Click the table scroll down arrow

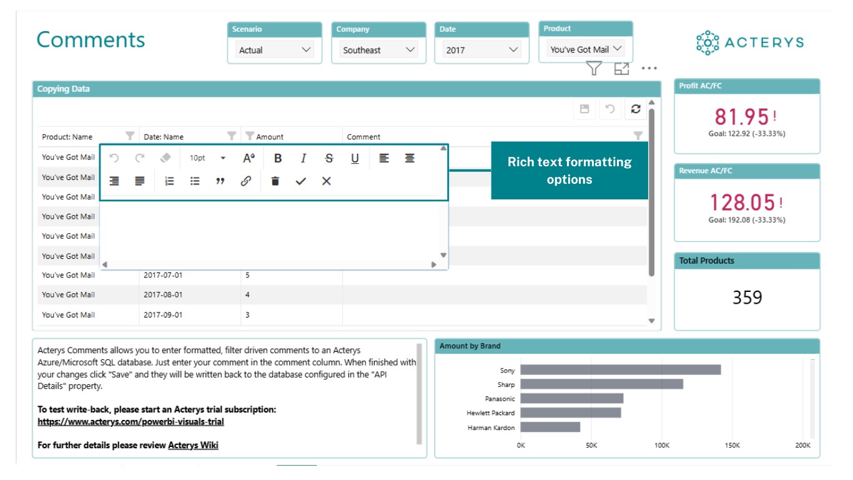coord(651,321)
